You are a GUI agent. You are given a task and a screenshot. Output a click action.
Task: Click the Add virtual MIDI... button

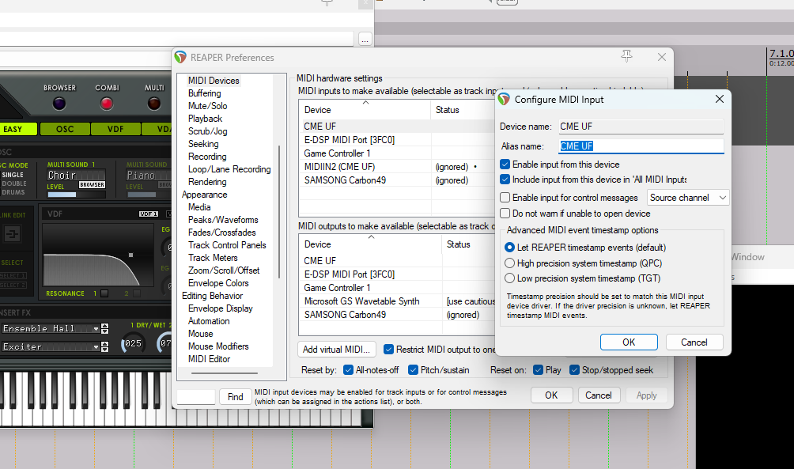coord(337,350)
